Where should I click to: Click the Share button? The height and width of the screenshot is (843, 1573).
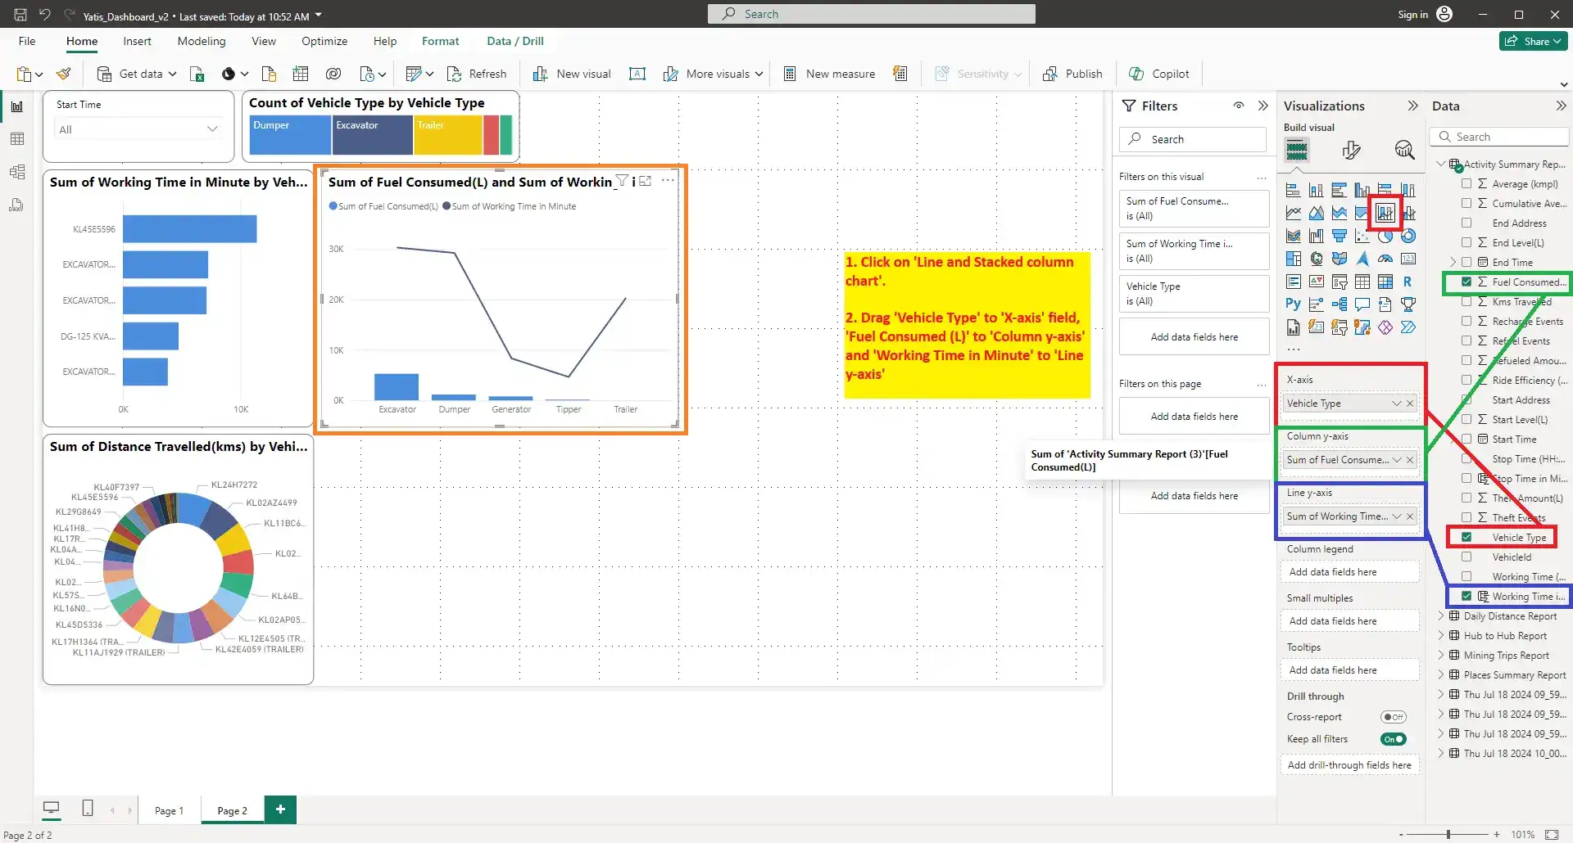[1533, 41]
